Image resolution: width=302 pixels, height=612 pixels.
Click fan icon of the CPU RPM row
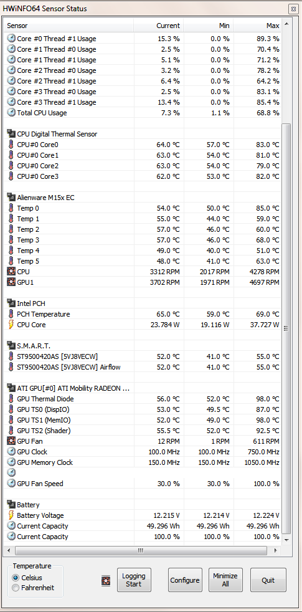(x=11, y=272)
